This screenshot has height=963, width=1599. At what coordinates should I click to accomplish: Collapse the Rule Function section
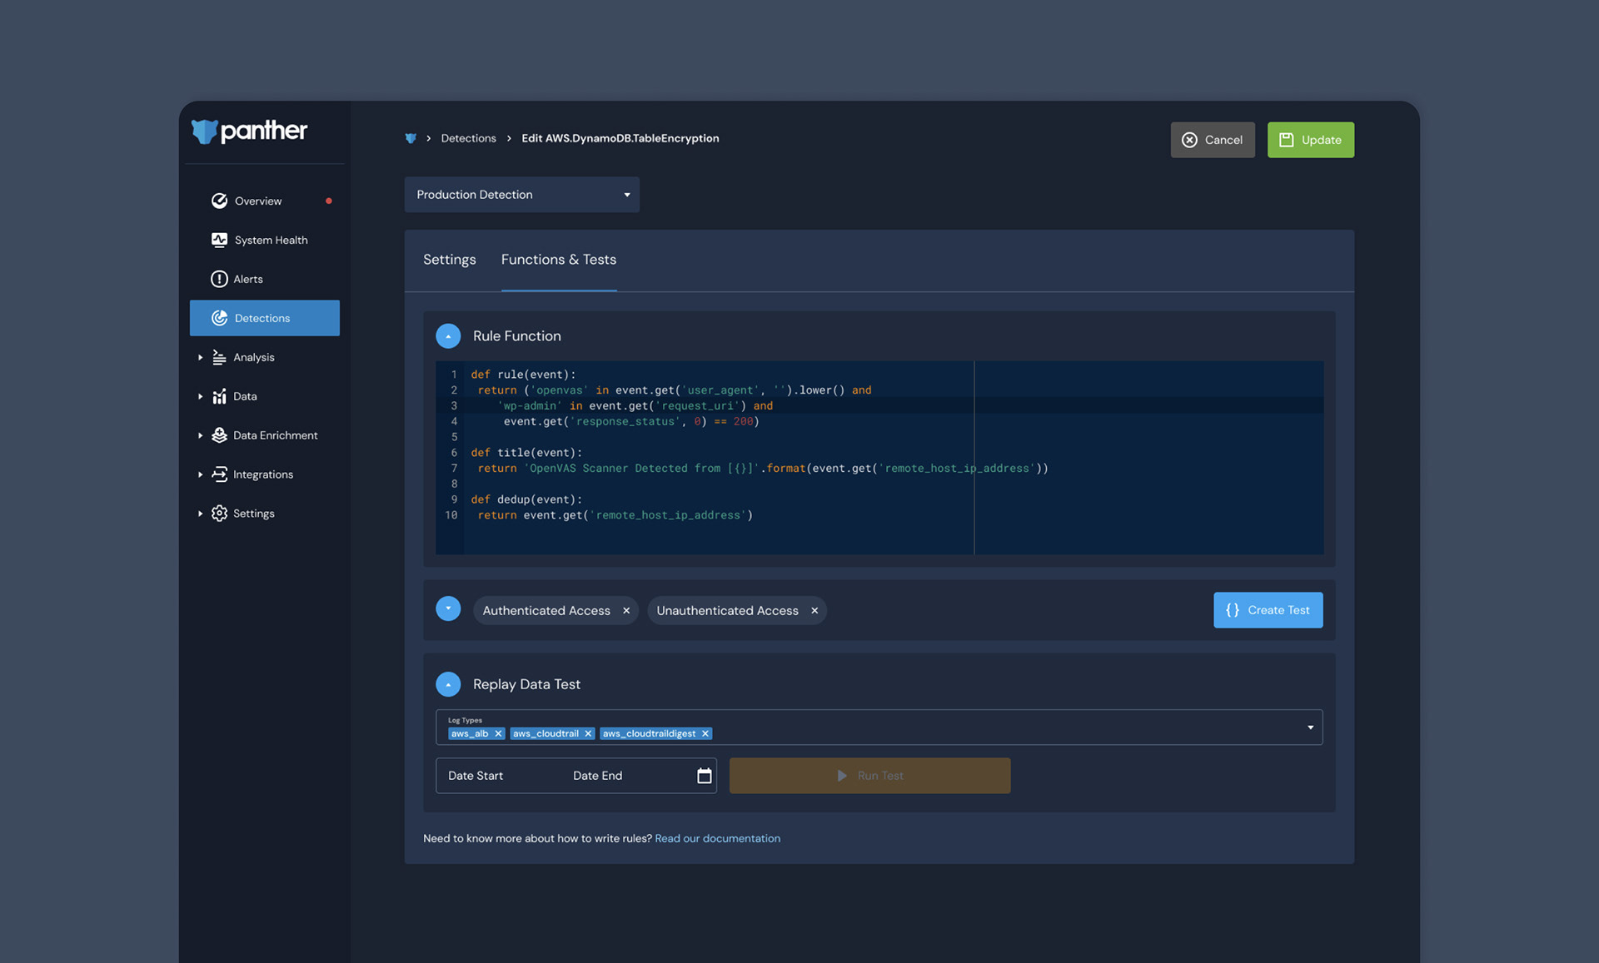(x=448, y=336)
